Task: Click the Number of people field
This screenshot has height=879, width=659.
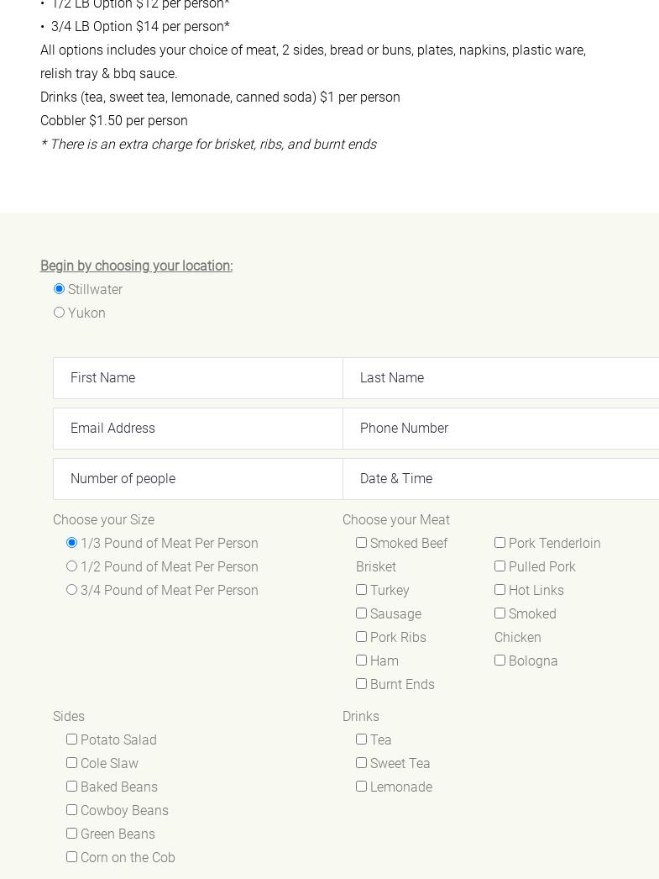Action: click(x=198, y=479)
